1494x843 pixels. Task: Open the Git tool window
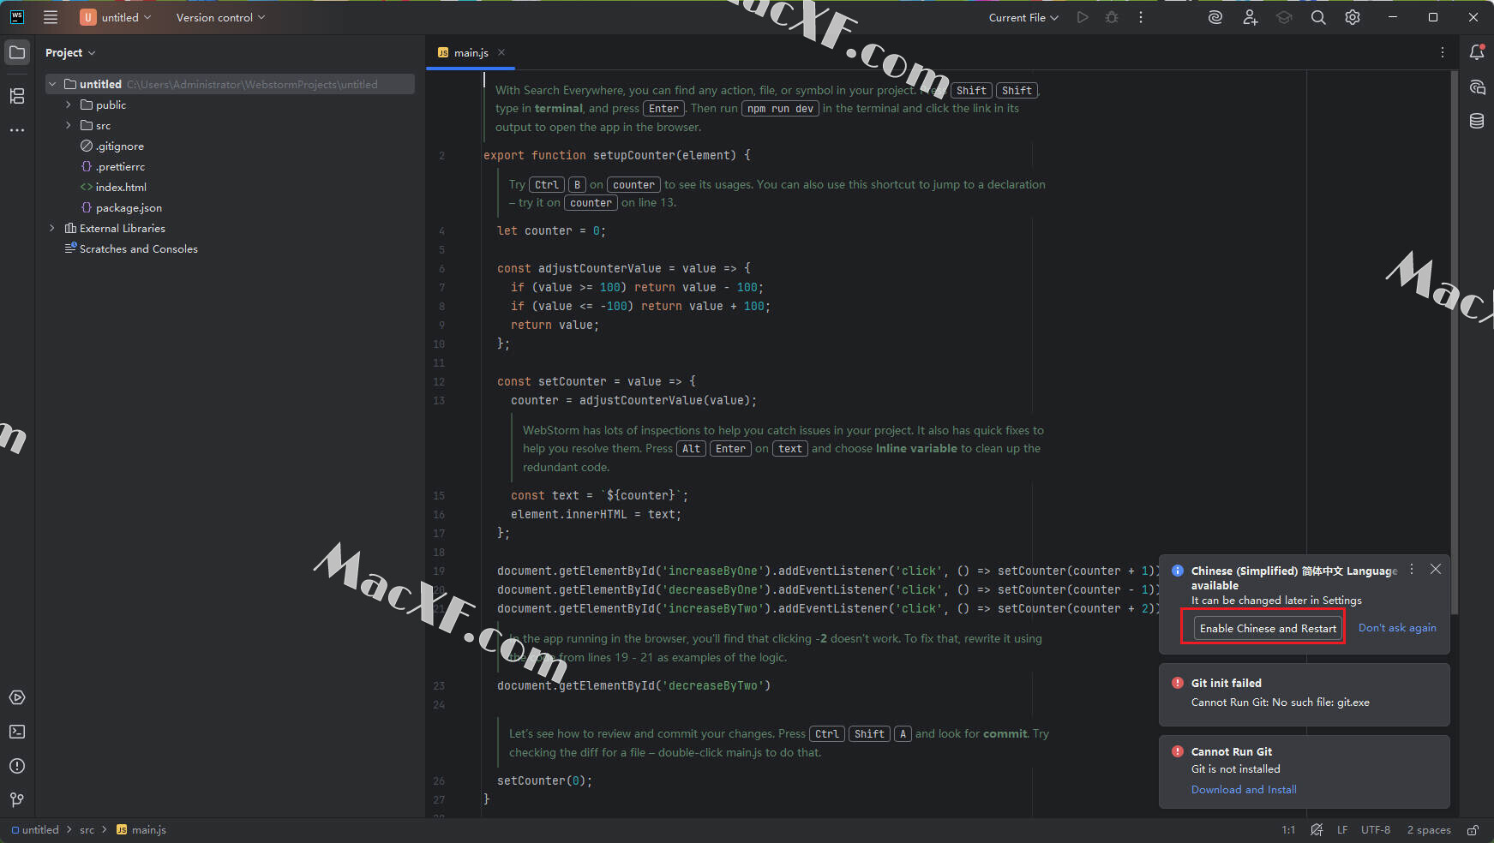tap(17, 800)
